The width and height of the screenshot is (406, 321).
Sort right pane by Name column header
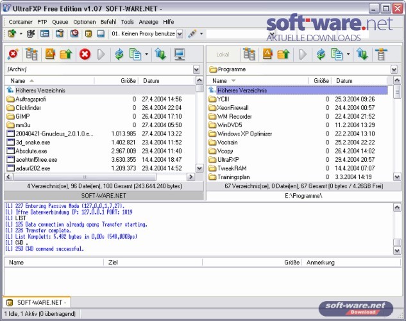(258, 81)
